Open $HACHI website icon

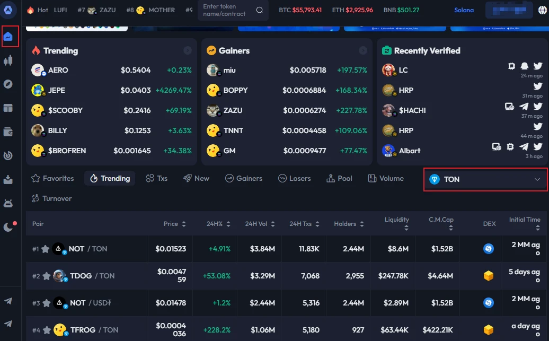pyautogui.click(x=509, y=106)
